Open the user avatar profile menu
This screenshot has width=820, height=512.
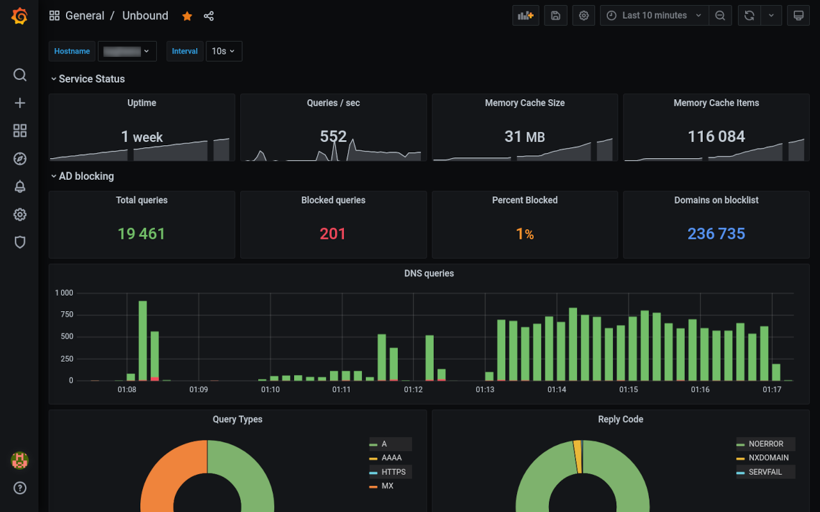(20, 460)
